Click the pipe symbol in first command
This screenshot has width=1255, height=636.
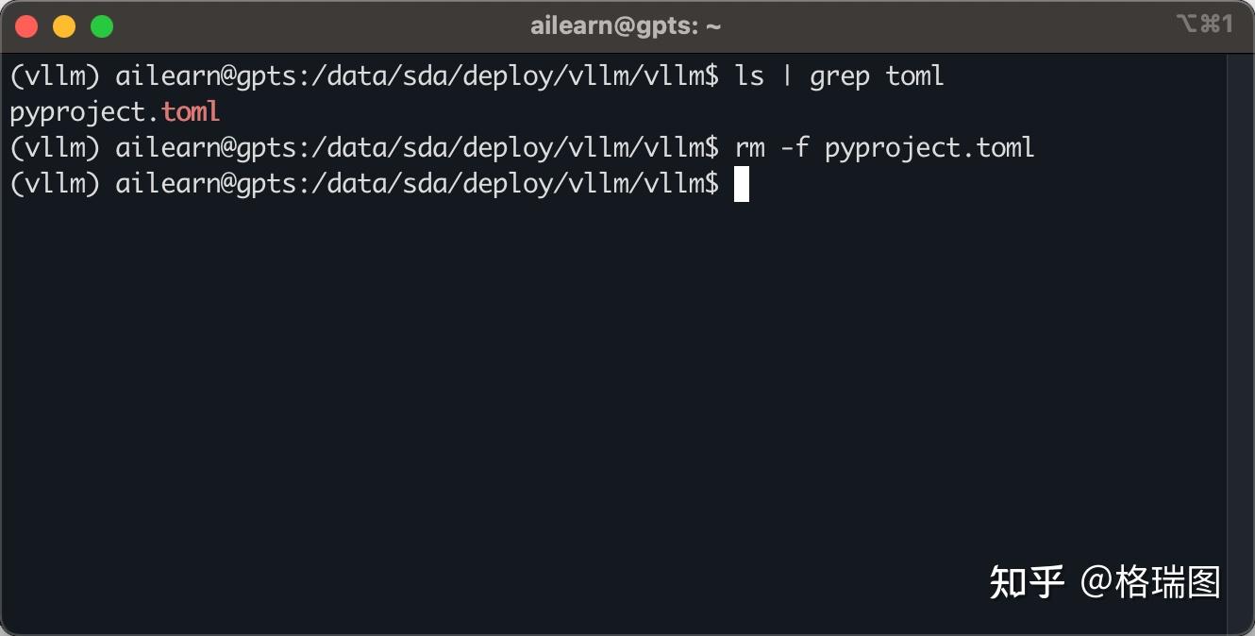(787, 75)
